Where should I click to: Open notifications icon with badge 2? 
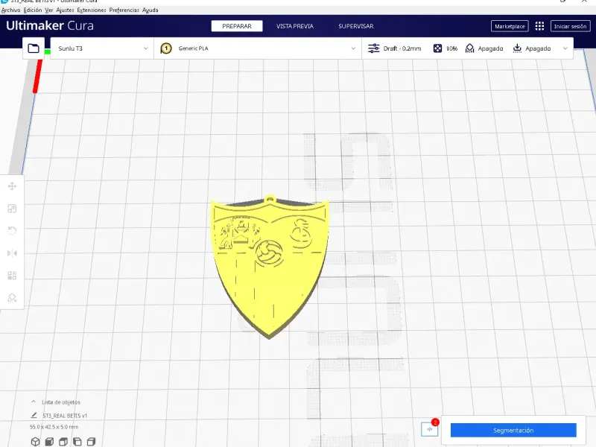coord(430,430)
